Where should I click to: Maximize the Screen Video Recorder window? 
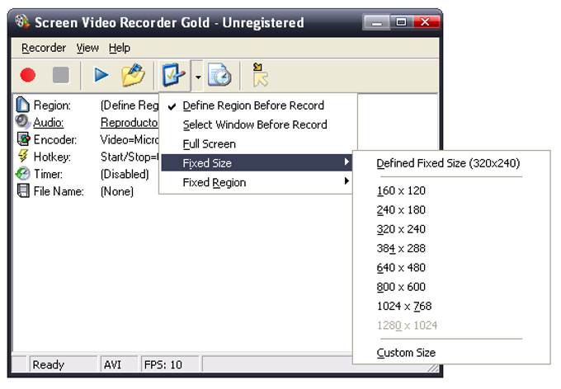click(401, 22)
